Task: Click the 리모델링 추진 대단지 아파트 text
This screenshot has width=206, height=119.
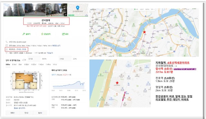Action: [172, 99]
